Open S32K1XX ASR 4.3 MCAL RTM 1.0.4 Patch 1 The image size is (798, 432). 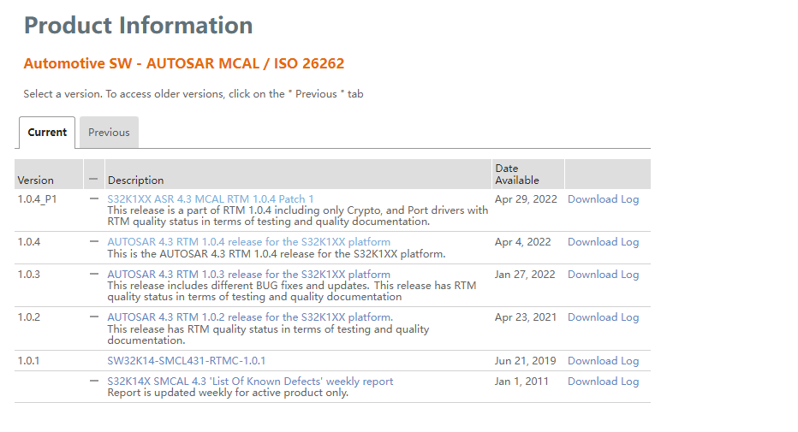[210, 198]
